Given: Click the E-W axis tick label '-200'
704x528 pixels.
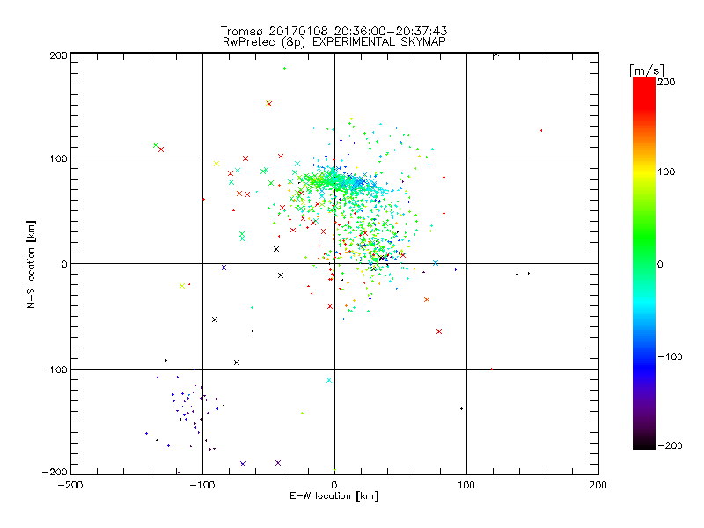Looking at the screenshot, I should 70,486.
